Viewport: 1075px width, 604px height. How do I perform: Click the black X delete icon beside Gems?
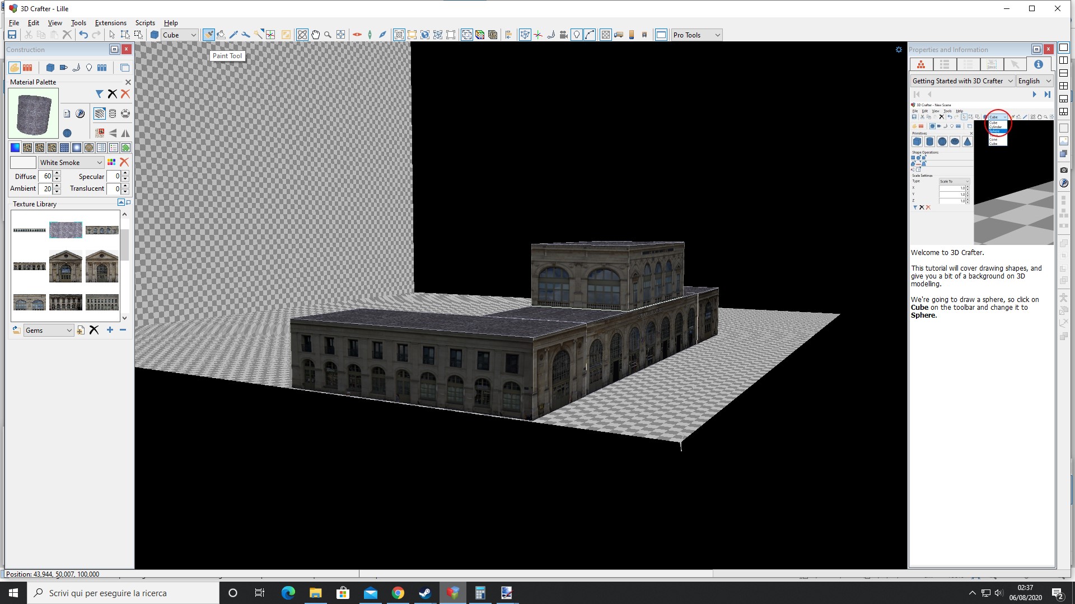(94, 330)
